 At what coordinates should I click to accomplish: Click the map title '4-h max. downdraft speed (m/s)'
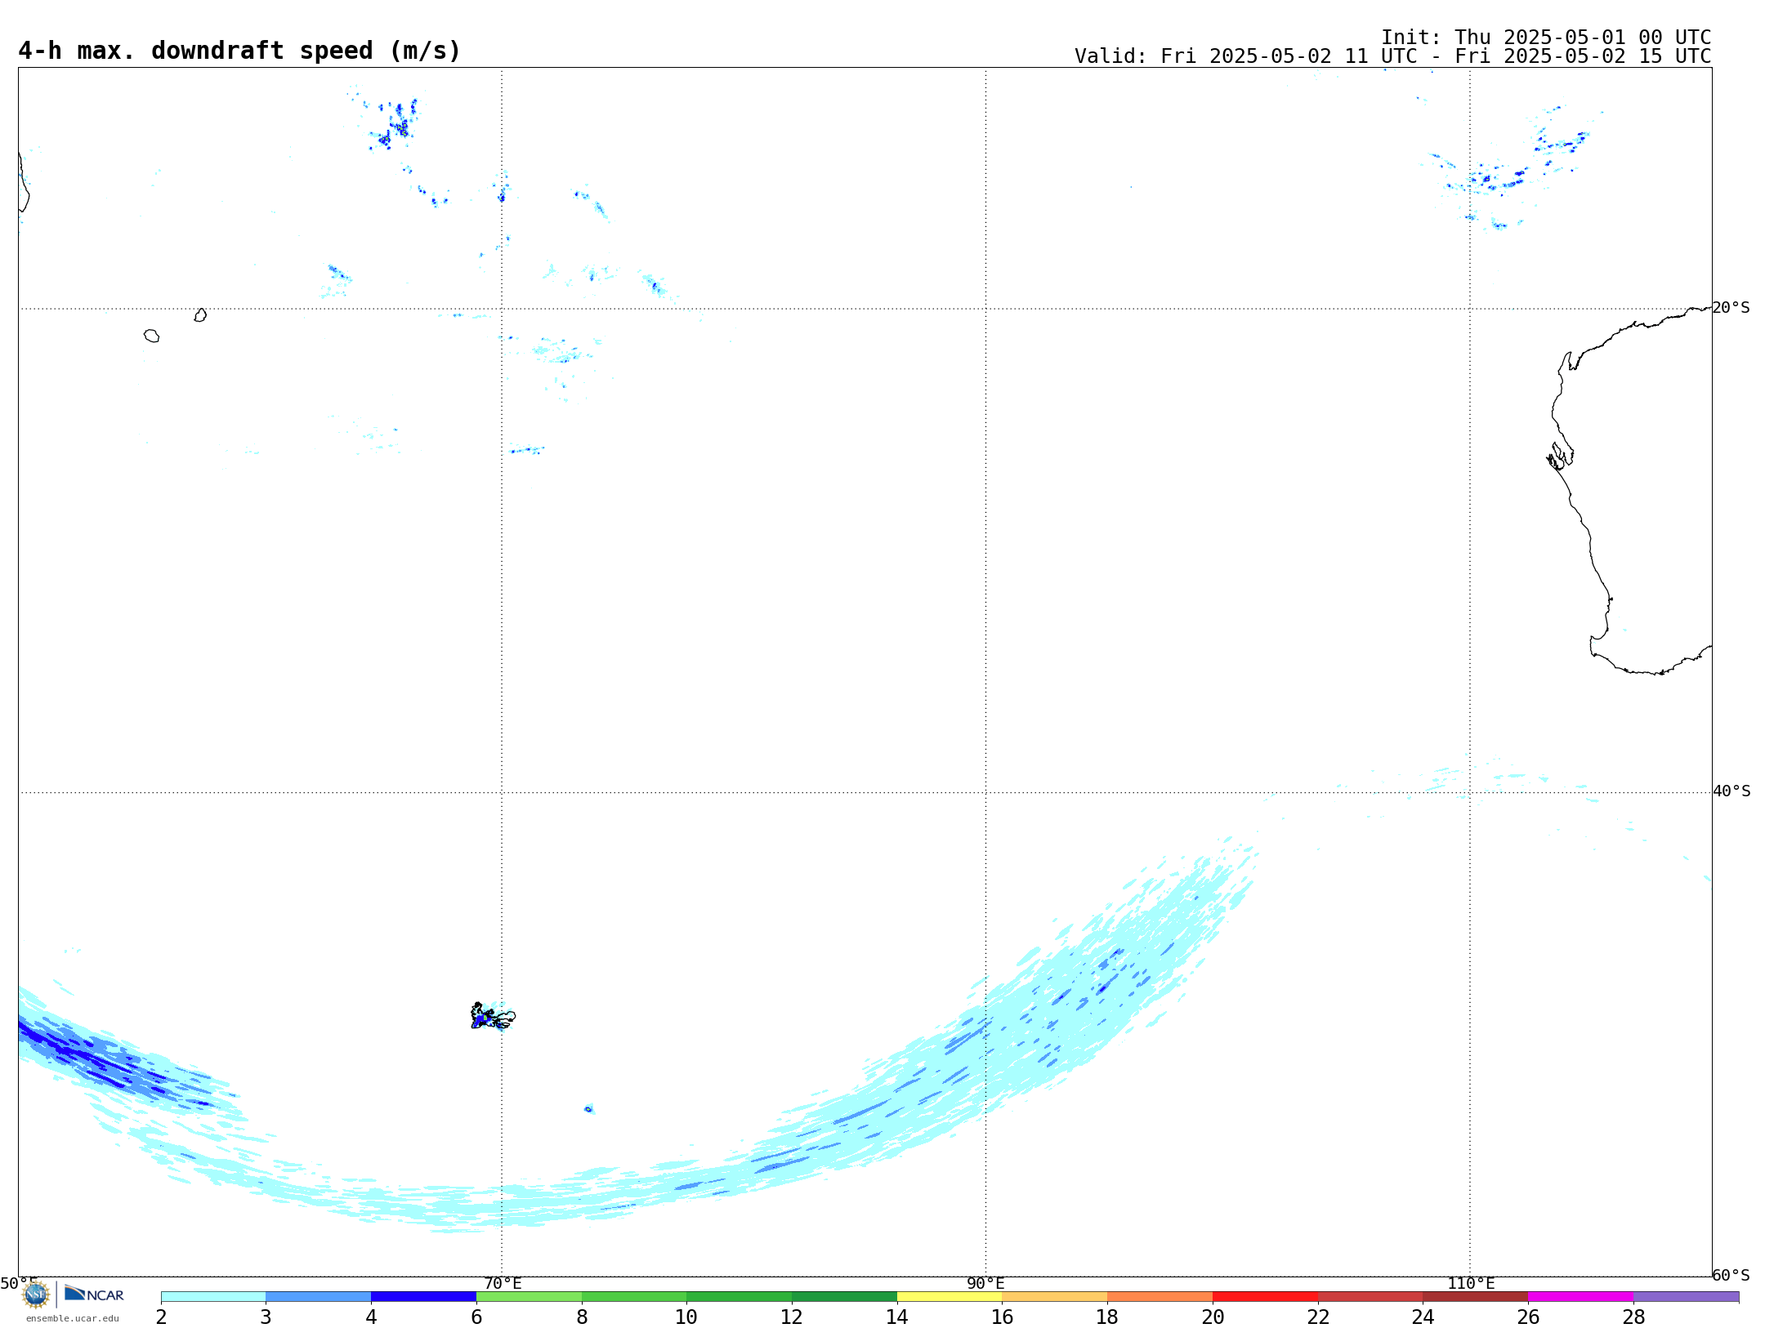pos(239,51)
